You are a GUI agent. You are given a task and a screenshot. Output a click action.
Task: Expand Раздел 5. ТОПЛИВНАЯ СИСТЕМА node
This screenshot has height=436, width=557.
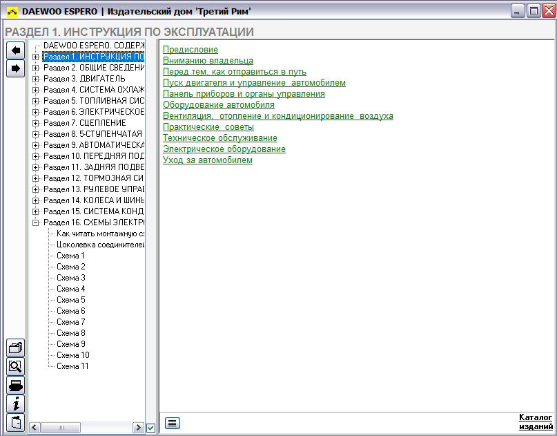(x=35, y=101)
